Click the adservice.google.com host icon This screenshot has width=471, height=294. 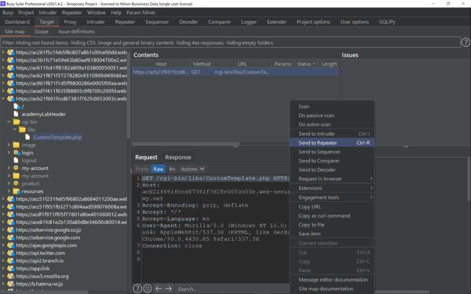coord(11,238)
